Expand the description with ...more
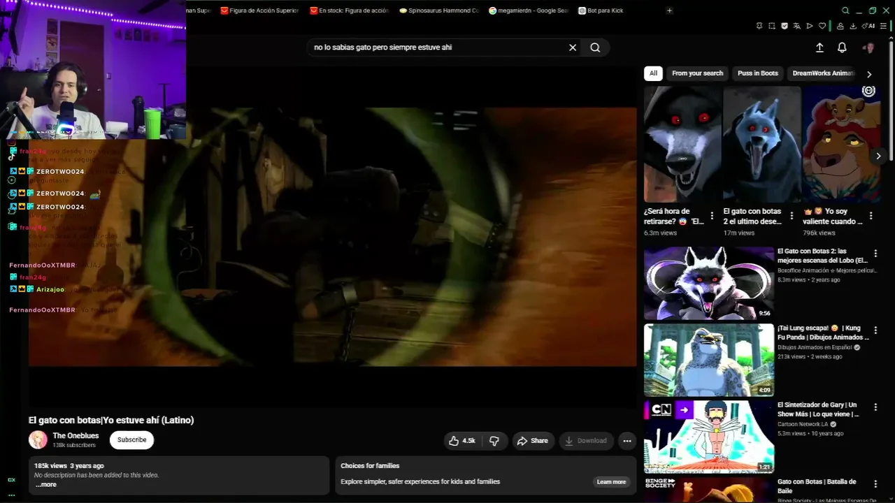895x503 pixels. pos(46,485)
